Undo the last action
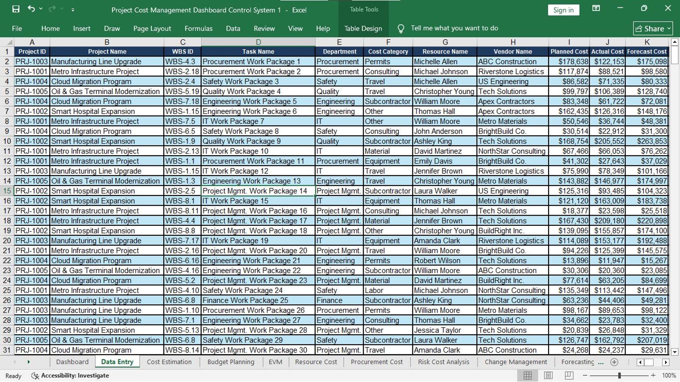 tap(31, 9)
